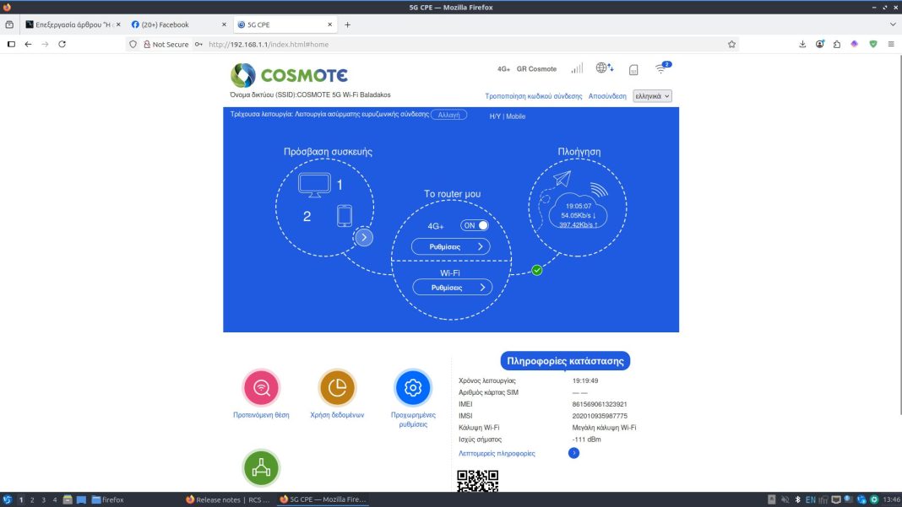902x507 pixels.
Task: Click the green connection check mark
Action: [x=536, y=270]
